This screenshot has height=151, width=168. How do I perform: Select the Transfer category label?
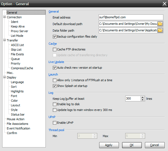point(13,40)
